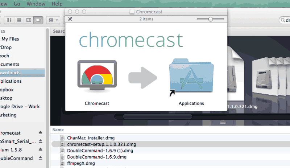Select the Cover Flow view button
The height and width of the screenshot is (168, 290).
pos(38,20)
